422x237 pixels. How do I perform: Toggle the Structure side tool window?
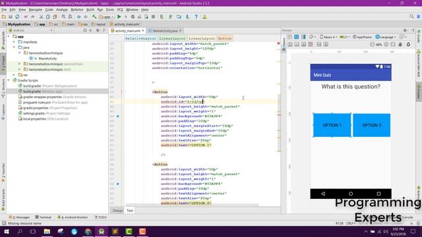(x=3, y=88)
